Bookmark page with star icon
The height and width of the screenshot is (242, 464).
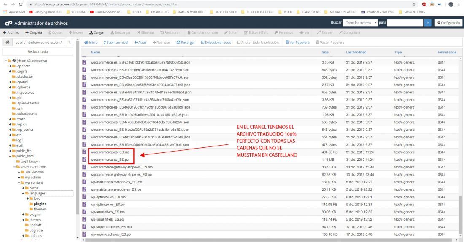414,5
